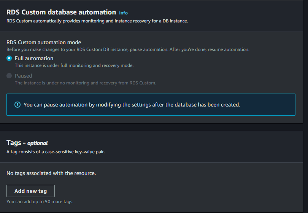
Task: Click 'This instance is under full monitoring' description
Action: (74, 65)
